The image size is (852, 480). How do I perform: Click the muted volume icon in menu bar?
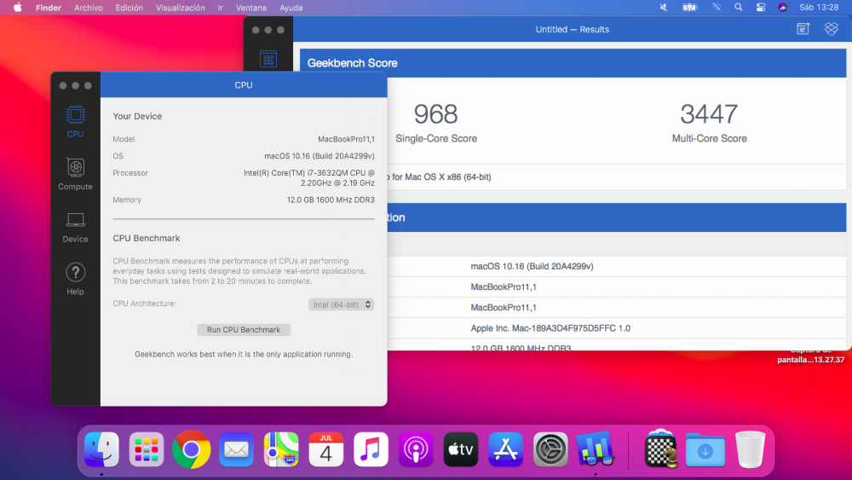coord(664,8)
